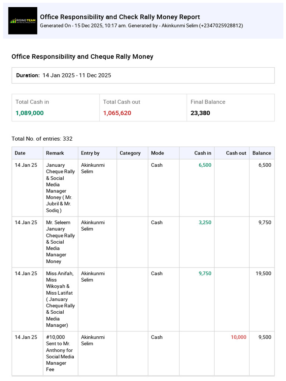Select the total cash out value 1,065,620
This screenshot has height=381, width=286.
(117, 113)
